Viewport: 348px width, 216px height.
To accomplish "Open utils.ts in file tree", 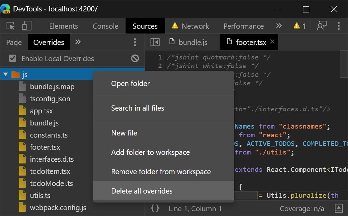I will [x=40, y=196].
